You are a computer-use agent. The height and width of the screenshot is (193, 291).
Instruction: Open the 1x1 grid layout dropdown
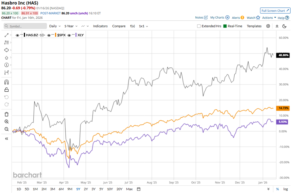click(x=143, y=26)
